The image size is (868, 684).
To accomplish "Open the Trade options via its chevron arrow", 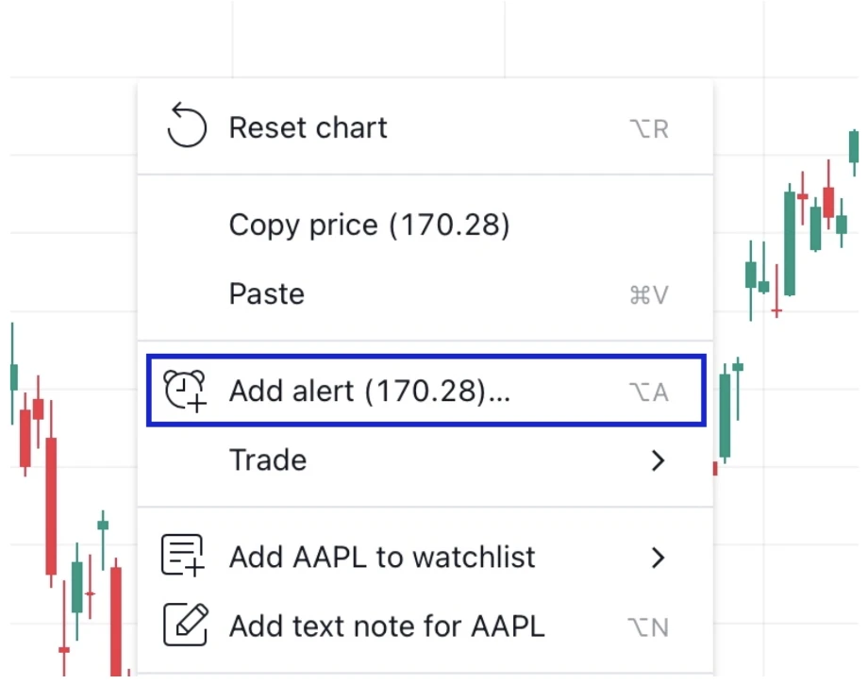I will pos(659,460).
